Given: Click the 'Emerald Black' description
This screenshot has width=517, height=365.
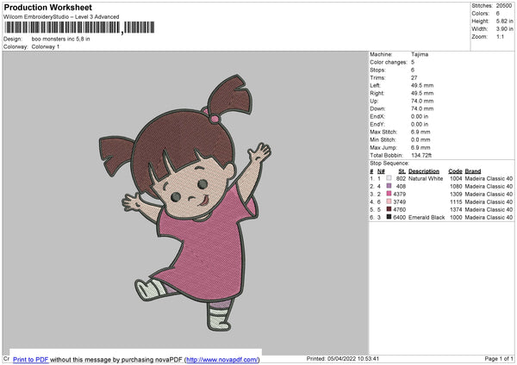Looking at the screenshot, I should click(427, 218).
